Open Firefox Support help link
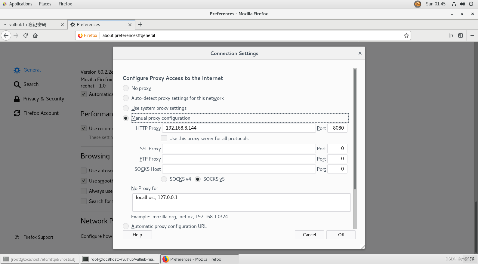The width and height of the screenshot is (478, 264). point(34,237)
